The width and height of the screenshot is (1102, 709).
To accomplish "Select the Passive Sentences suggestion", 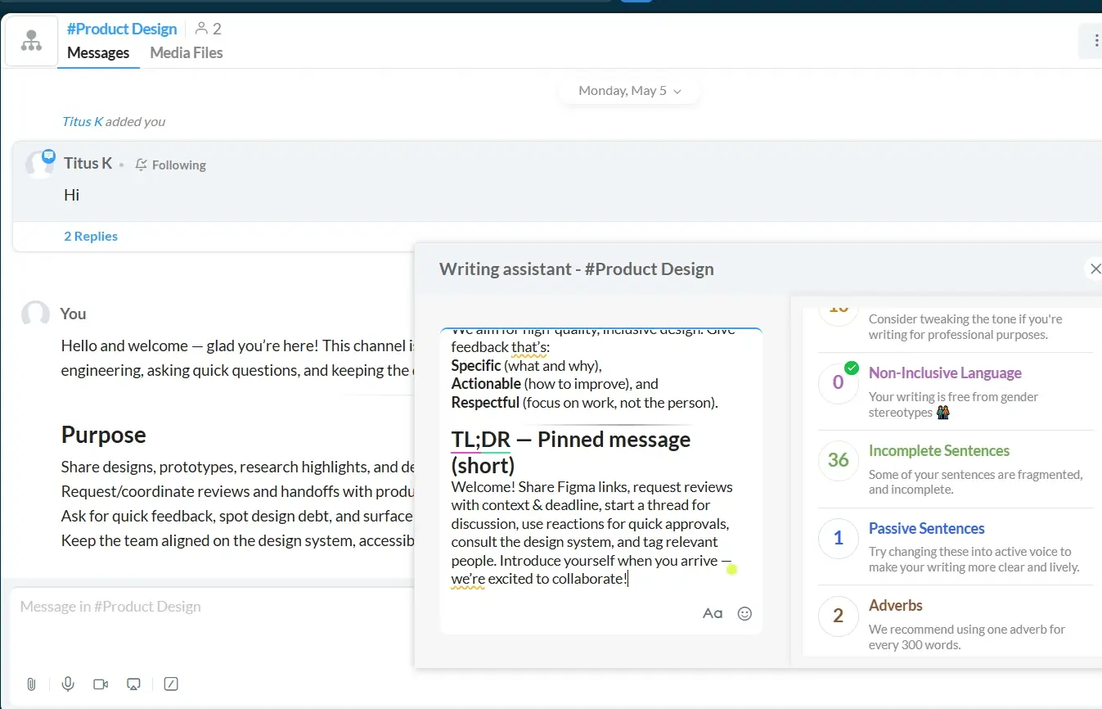I will tap(926, 528).
